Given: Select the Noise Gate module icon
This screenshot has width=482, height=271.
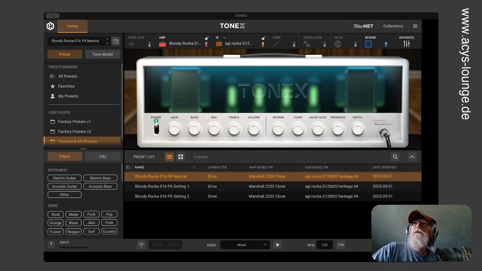Looking at the screenshot, I should [x=132, y=44].
